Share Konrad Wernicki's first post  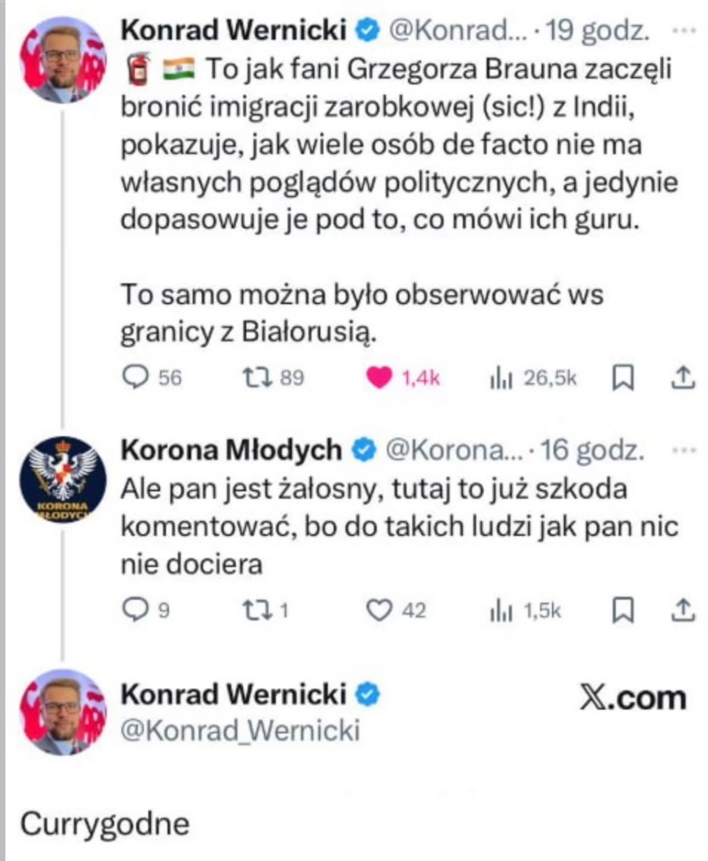point(682,377)
